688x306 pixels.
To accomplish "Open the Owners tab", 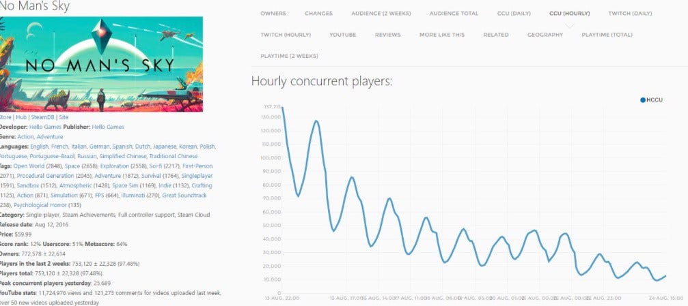I will tap(273, 14).
